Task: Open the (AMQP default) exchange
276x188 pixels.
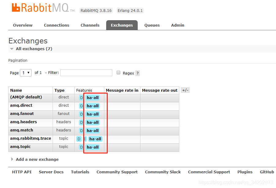Action: click(26, 97)
